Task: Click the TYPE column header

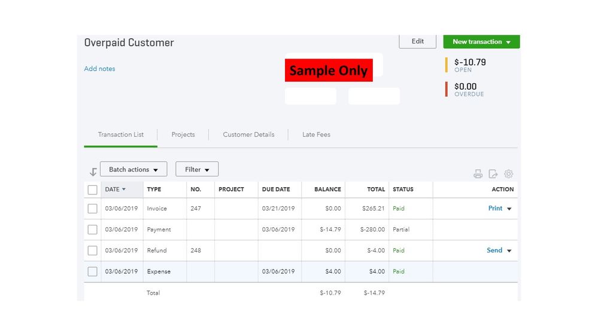Action: coord(154,190)
